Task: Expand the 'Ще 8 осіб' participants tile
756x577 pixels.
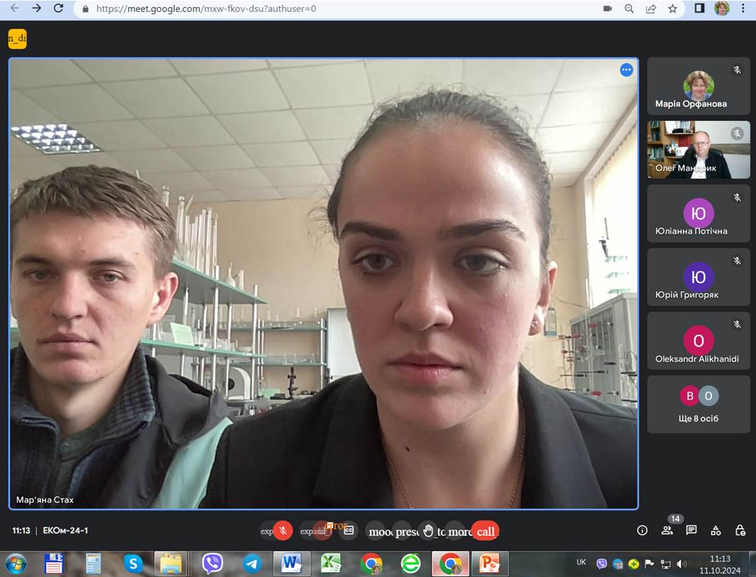Action: pyautogui.click(x=698, y=404)
